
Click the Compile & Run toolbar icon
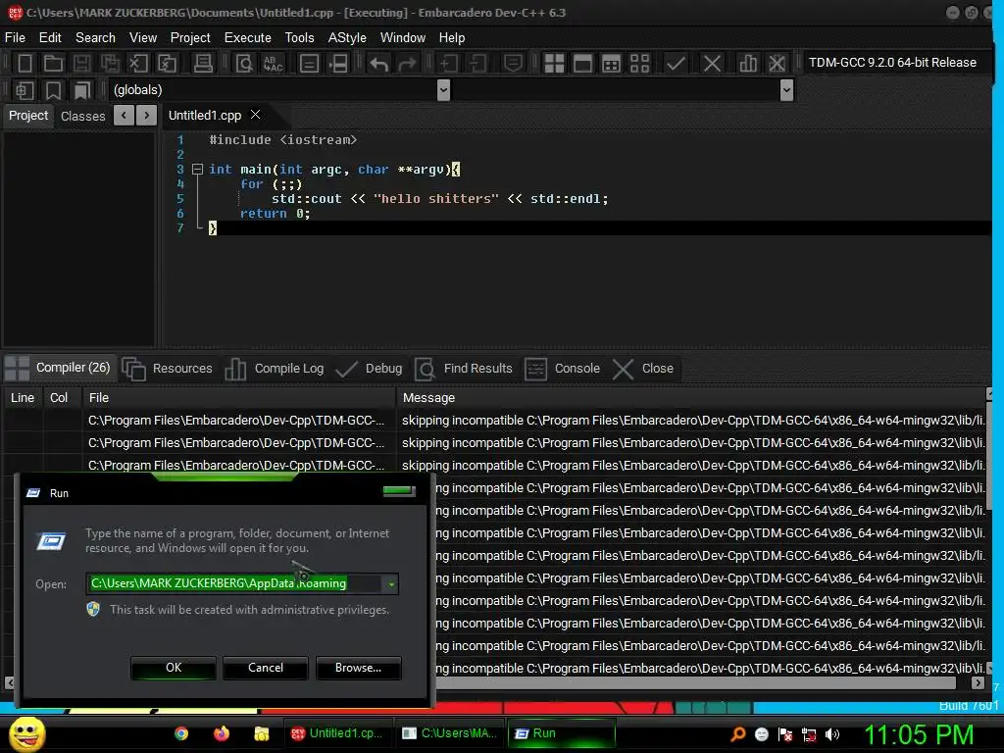click(x=612, y=64)
